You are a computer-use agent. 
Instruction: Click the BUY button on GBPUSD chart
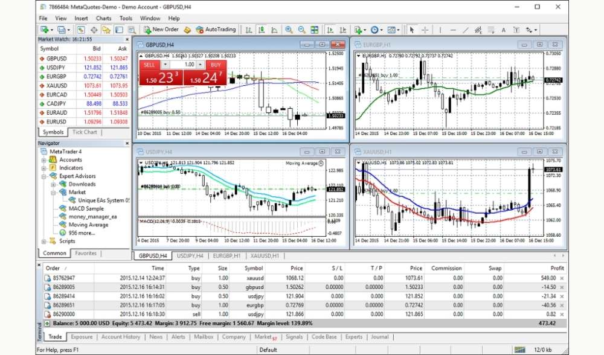click(x=216, y=65)
